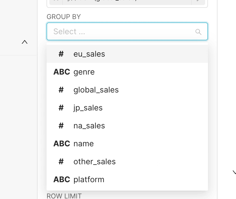236x199 pixels.
Task: Pick the other_sales option
Action: 94,161
